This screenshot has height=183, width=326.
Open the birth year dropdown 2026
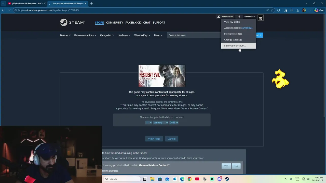pos(174,123)
